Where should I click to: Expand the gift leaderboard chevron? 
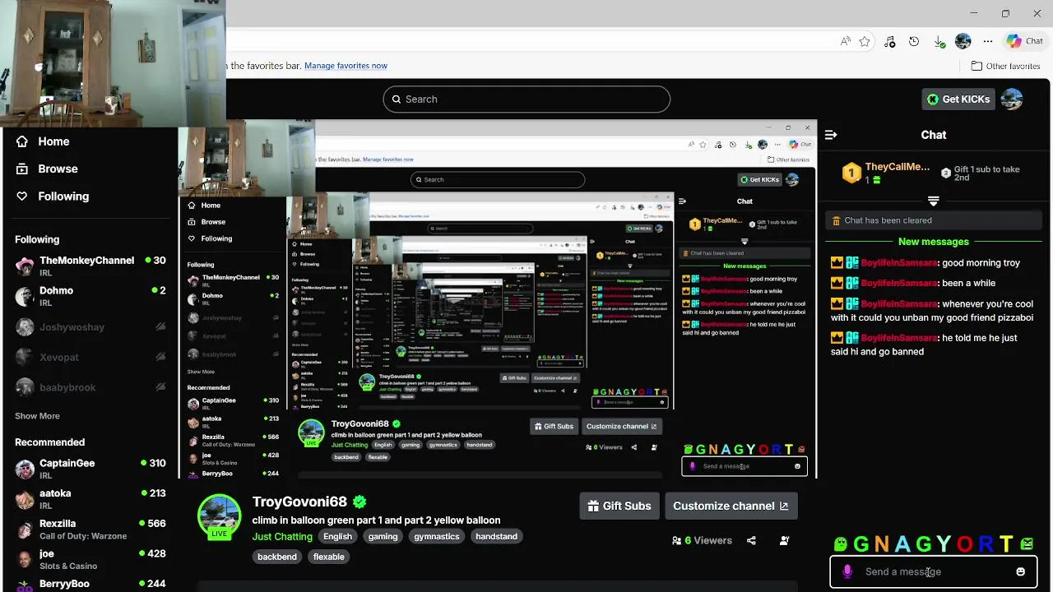(x=933, y=201)
